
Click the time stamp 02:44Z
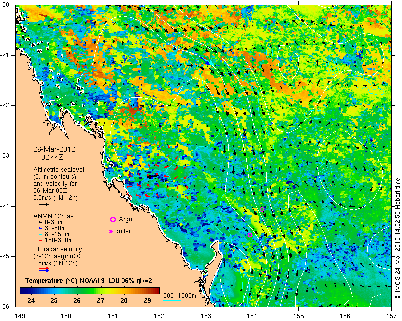click(52, 157)
